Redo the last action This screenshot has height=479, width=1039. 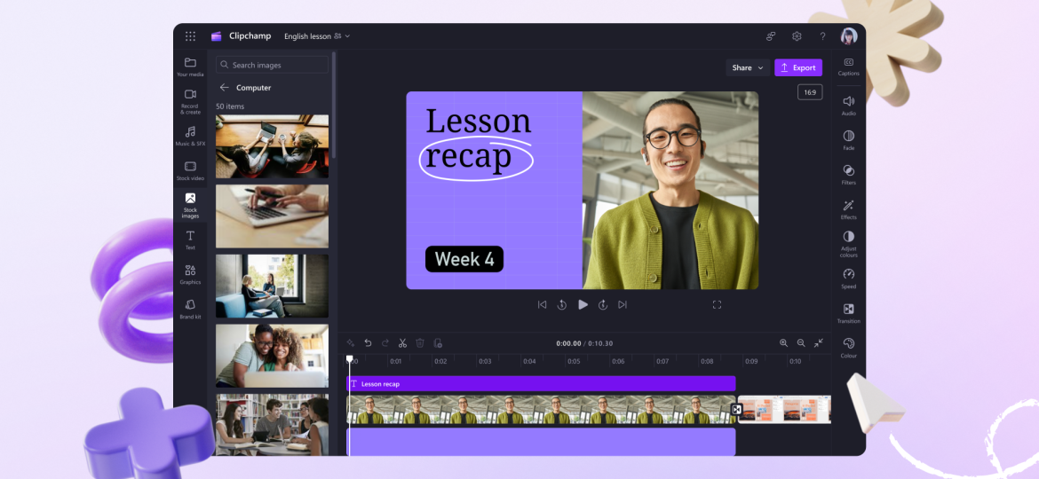click(385, 342)
